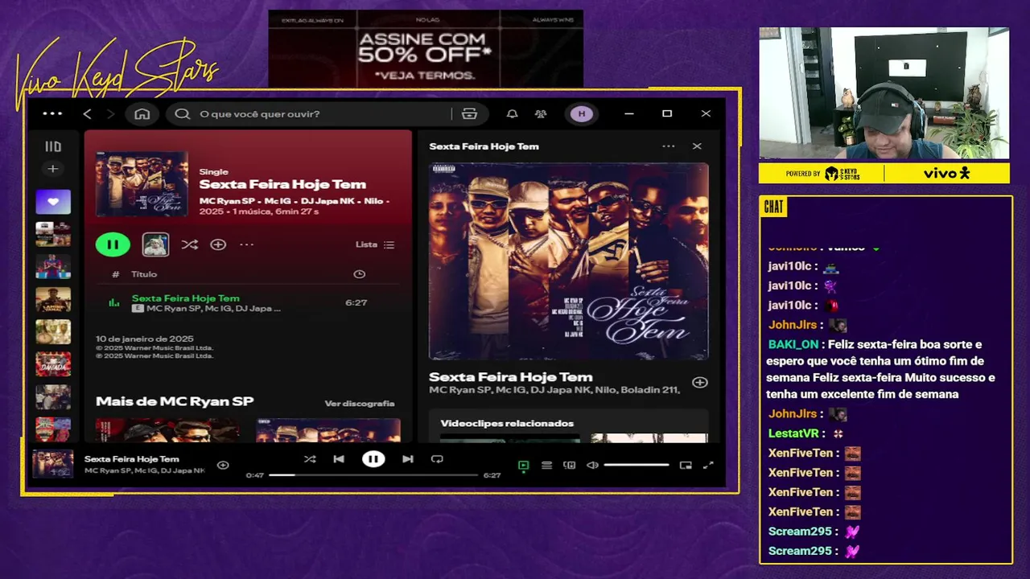
Task: Click the Vivo Keyd Stars logo banner under webcam
Action: pos(884,173)
